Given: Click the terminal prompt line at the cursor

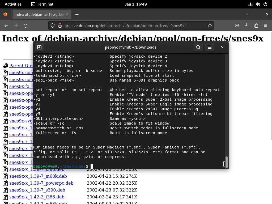Looking at the screenshot, I should (x=63, y=166).
